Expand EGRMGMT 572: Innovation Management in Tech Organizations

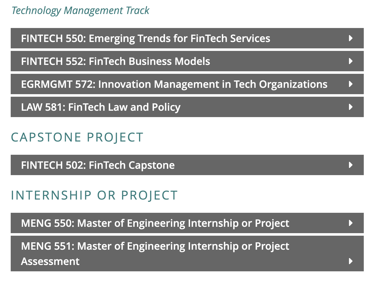tap(187, 84)
